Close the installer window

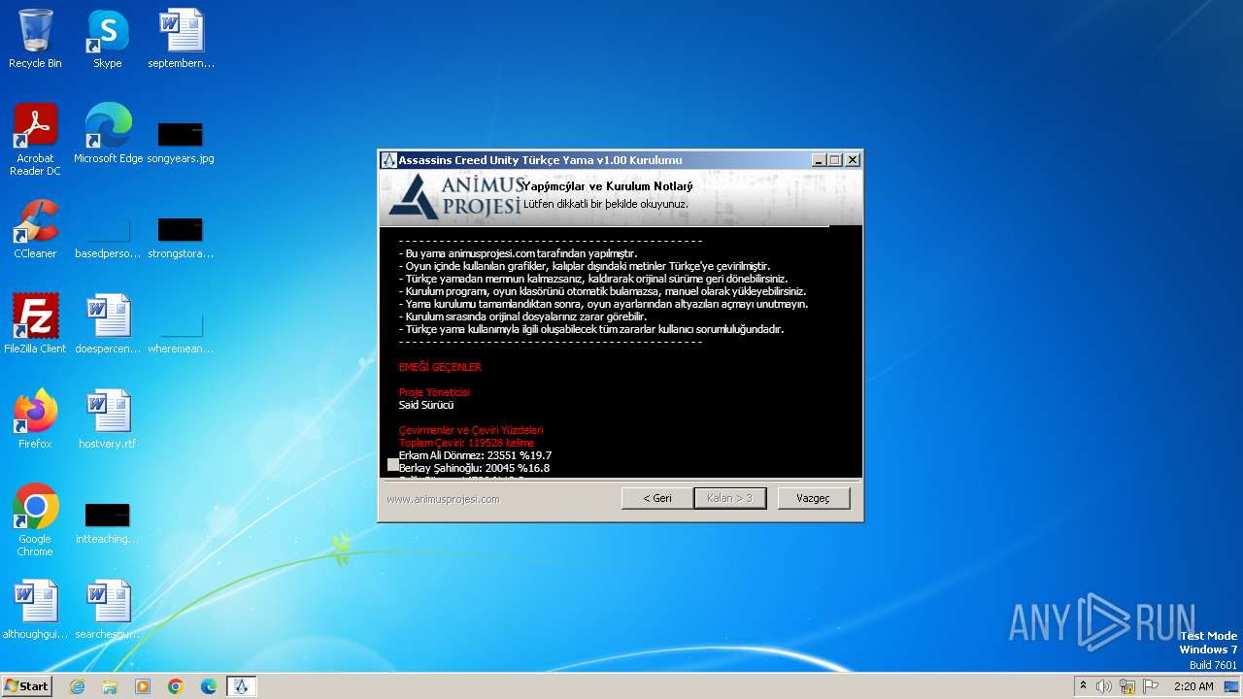(x=853, y=160)
